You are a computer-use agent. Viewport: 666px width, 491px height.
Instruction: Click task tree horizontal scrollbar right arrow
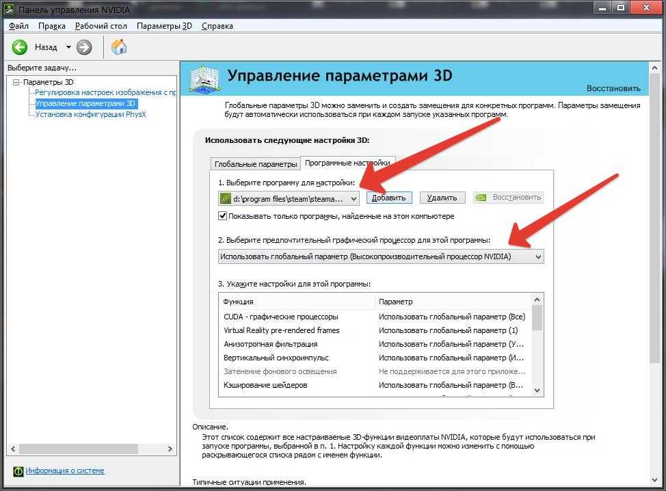(170, 449)
